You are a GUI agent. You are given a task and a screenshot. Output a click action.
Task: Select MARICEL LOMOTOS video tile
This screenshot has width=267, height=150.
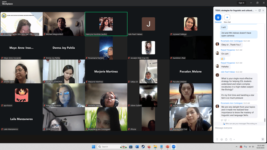[64, 72]
